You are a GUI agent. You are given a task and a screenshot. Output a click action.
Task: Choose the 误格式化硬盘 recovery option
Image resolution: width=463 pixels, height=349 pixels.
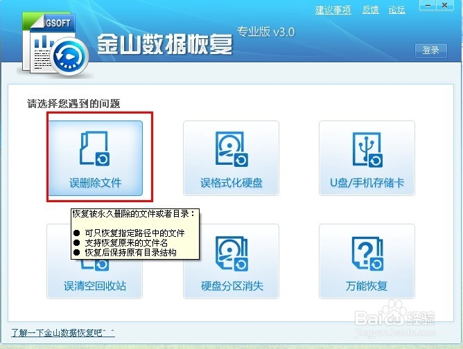coord(232,158)
